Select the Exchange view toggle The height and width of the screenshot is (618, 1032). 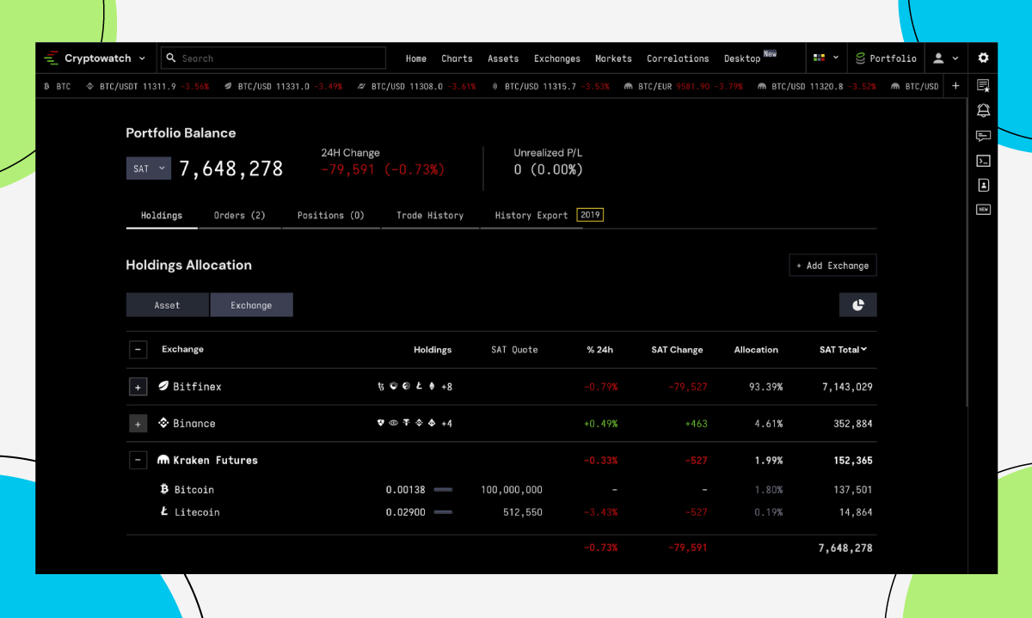tap(251, 304)
